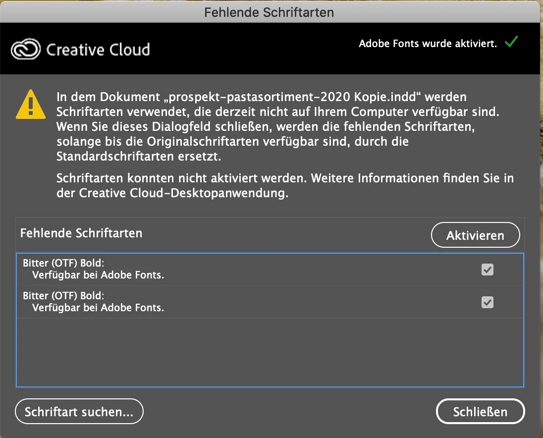Click the Aktivieren button
Screen dimensions: 543x438
point(475,235)
